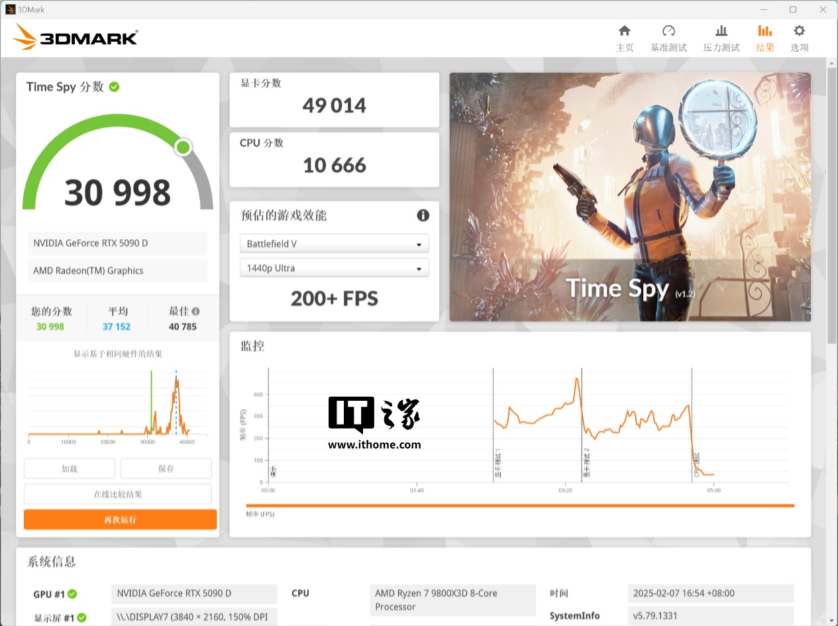The image size is (838, 626).
Task: Open the Options (选项) gear icon
Action: point(799,31)
